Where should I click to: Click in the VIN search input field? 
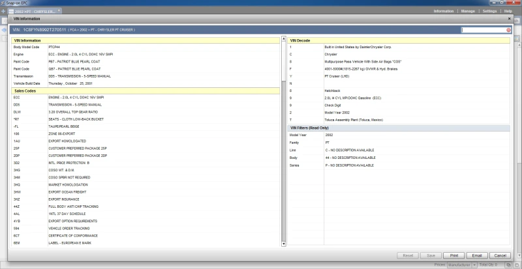[483, 30]
